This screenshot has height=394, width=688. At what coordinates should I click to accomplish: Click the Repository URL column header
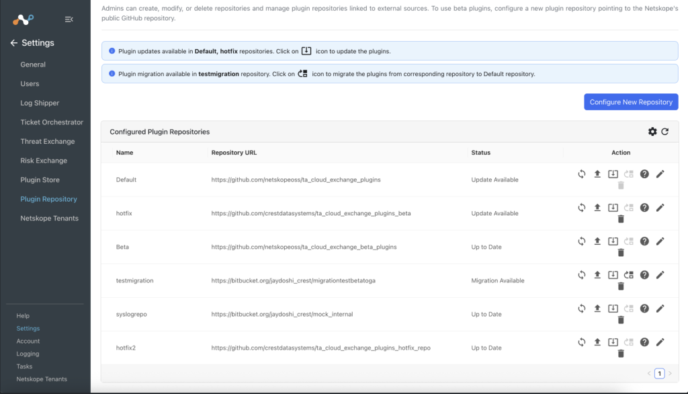point(234,153)
